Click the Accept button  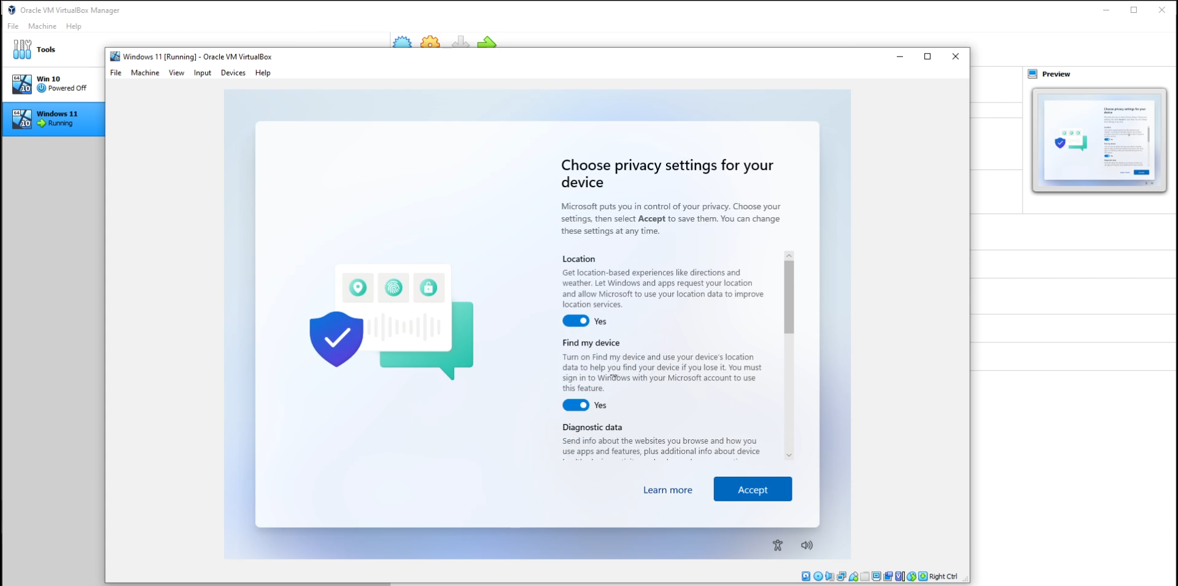pyautogui.click(x=753, y=489)
